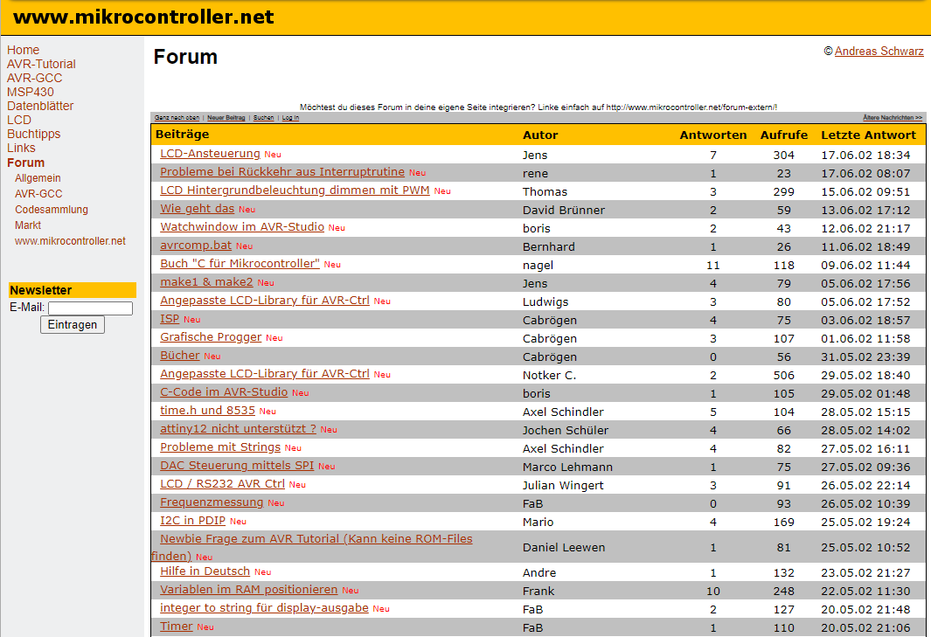Click the 'Log In' link
The height and width of the screenshot is (637, 931).
pos(290,118)
